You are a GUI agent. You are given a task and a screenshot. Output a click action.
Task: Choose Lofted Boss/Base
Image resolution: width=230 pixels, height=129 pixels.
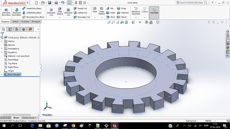tap(32, 13)
